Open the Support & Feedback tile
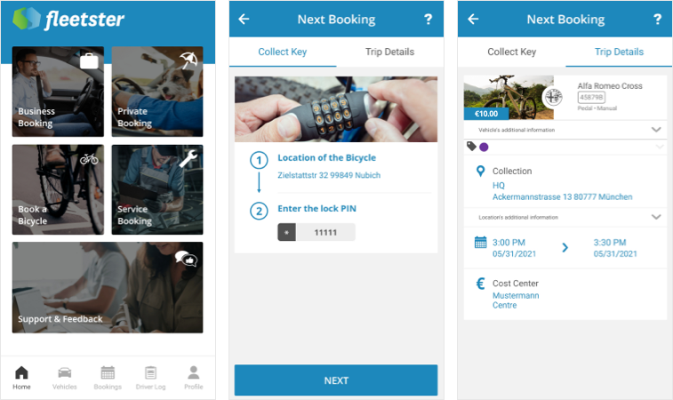 tap(108, 287)
